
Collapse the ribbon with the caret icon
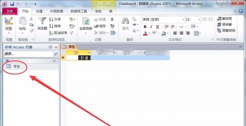(x=235, y=11)
